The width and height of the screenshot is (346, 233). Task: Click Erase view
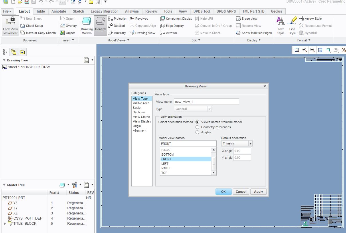[247, 19]
